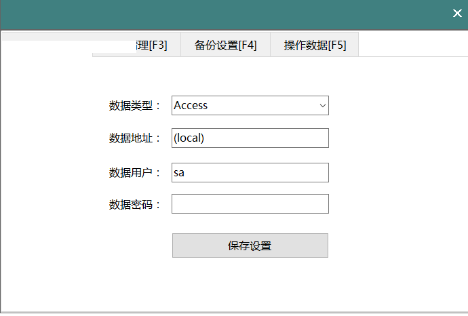
Task: Focus the empty 数据密码 input field
Action: coord(250,204)
